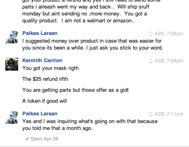Click mobile device icon beside 7:11pm timestamp
The image size is (189, 147).
pos(151,114)
